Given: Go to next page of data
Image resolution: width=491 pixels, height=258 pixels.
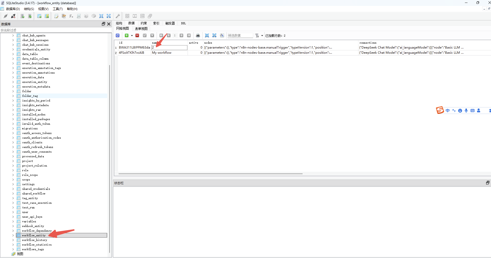Looking at the screenshot, I should pyautogui.click(x=181, y=35).
